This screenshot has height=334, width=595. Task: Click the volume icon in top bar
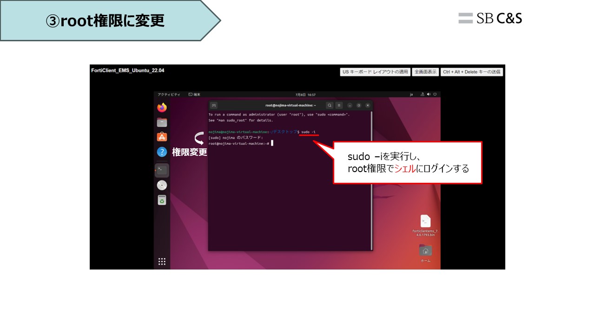pyautogui.click(x=429, y=94)
